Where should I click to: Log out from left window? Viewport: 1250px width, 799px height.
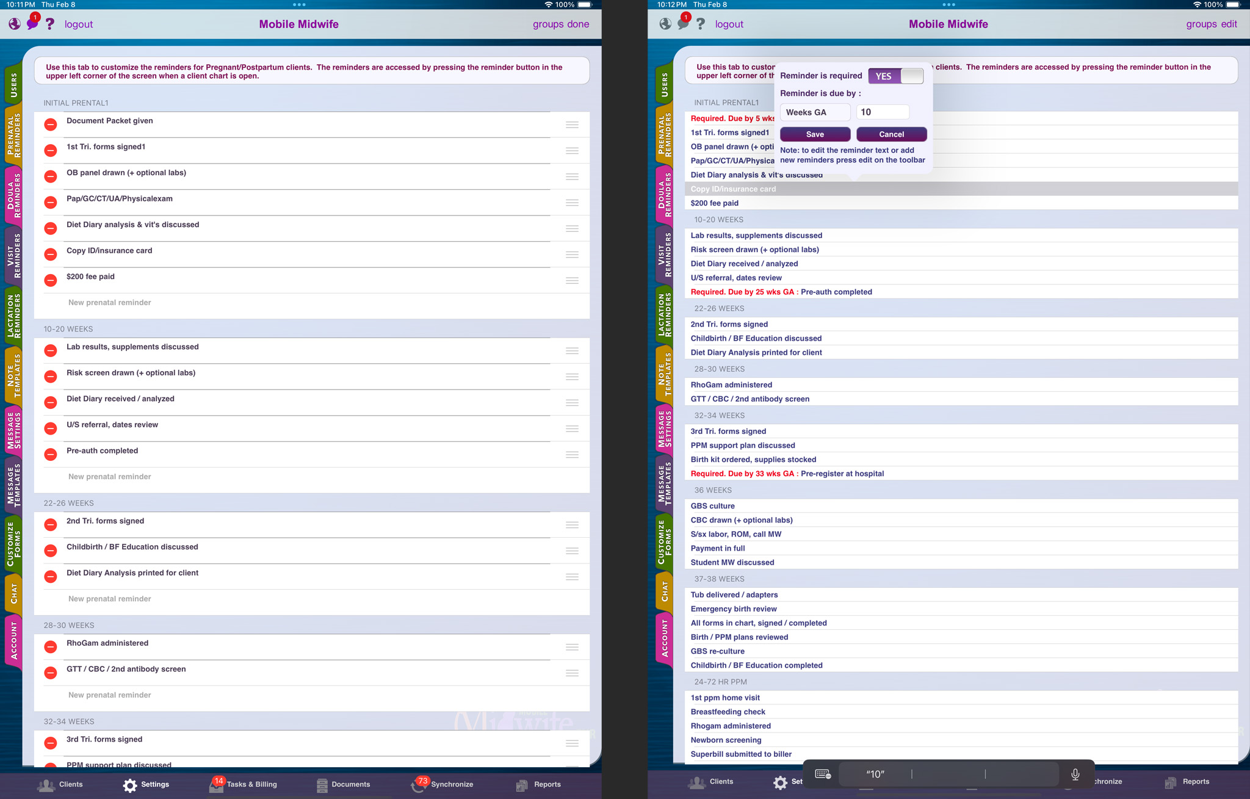[x=79, y=24]
